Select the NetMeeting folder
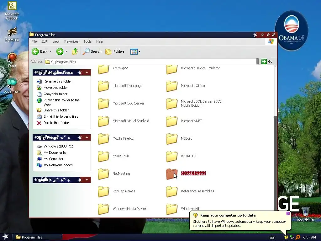321x241 pixels. 114,174
